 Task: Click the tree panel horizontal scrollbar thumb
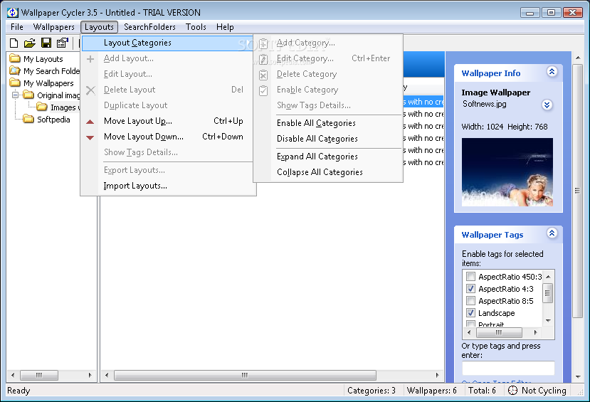point(38,375)
